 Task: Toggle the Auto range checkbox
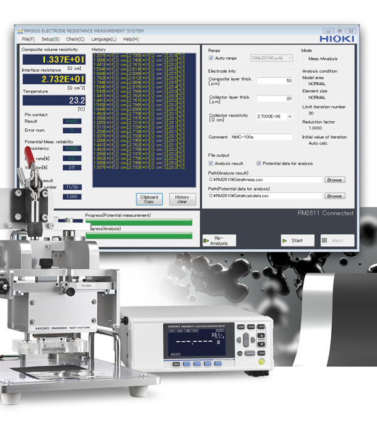coord(211,58)
